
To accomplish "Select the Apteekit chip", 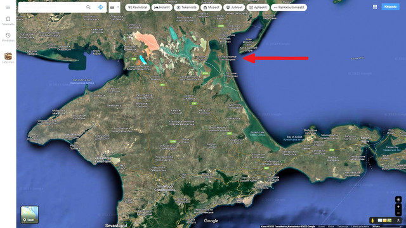I will (x=258, y=8).
